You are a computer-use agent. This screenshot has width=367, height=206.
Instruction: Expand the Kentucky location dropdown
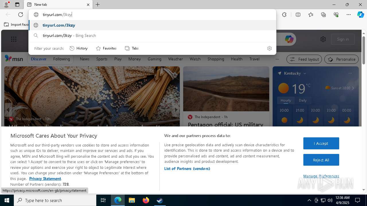305,74
